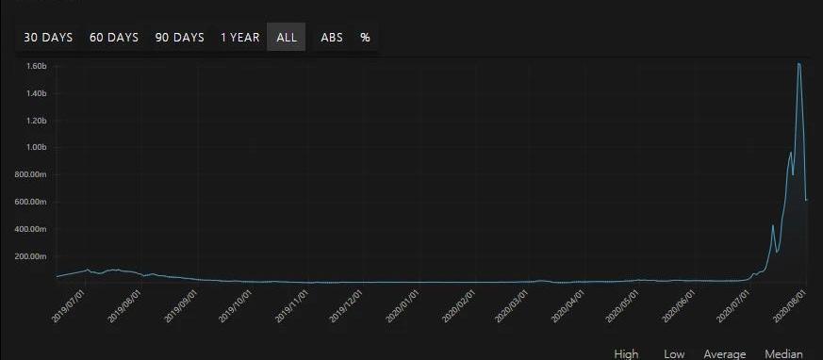The height and width of the screenshot is (360, 823).
Task: Click the Median column header
Action: point(783,354)
